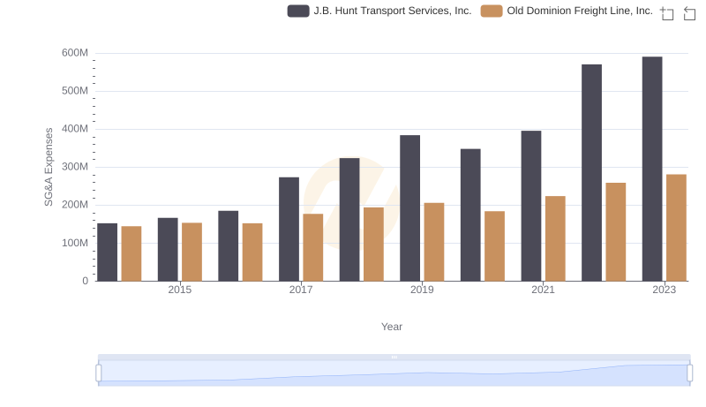
Task: Grab the right data zoom slider handle
Action: pos(690,373)
